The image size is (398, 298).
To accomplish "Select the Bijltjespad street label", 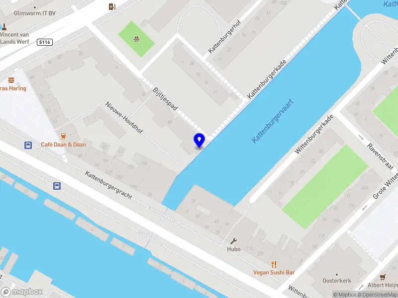I will coord(165,99).
